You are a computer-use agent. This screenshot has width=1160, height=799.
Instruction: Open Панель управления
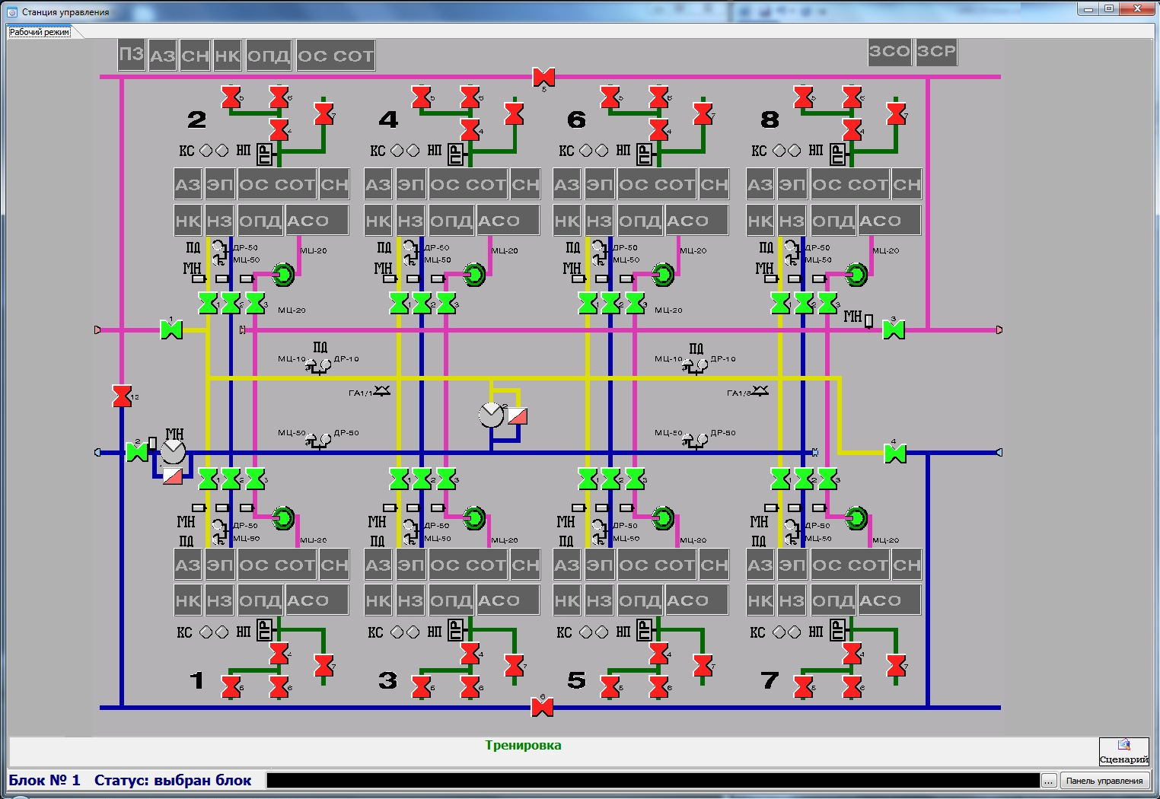pyautogui.click(x=1104, y=781)
